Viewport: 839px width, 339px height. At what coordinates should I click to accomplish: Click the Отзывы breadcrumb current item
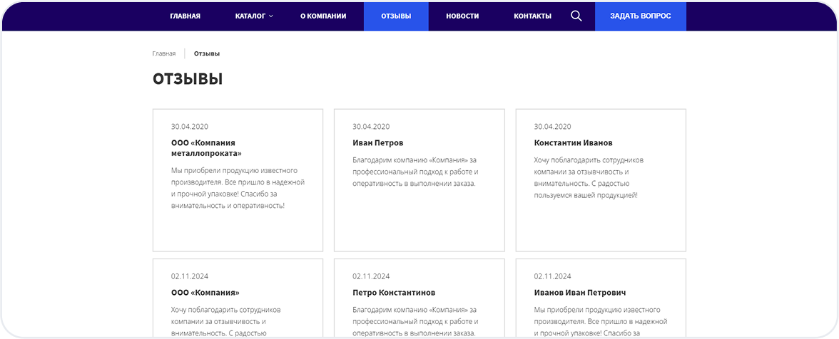click(x=207, y=53)
